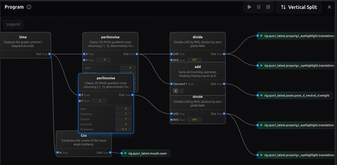The image size is (337, 165).
Task: Edit the RHS value 150 on divide node
Action: point(194,60)
